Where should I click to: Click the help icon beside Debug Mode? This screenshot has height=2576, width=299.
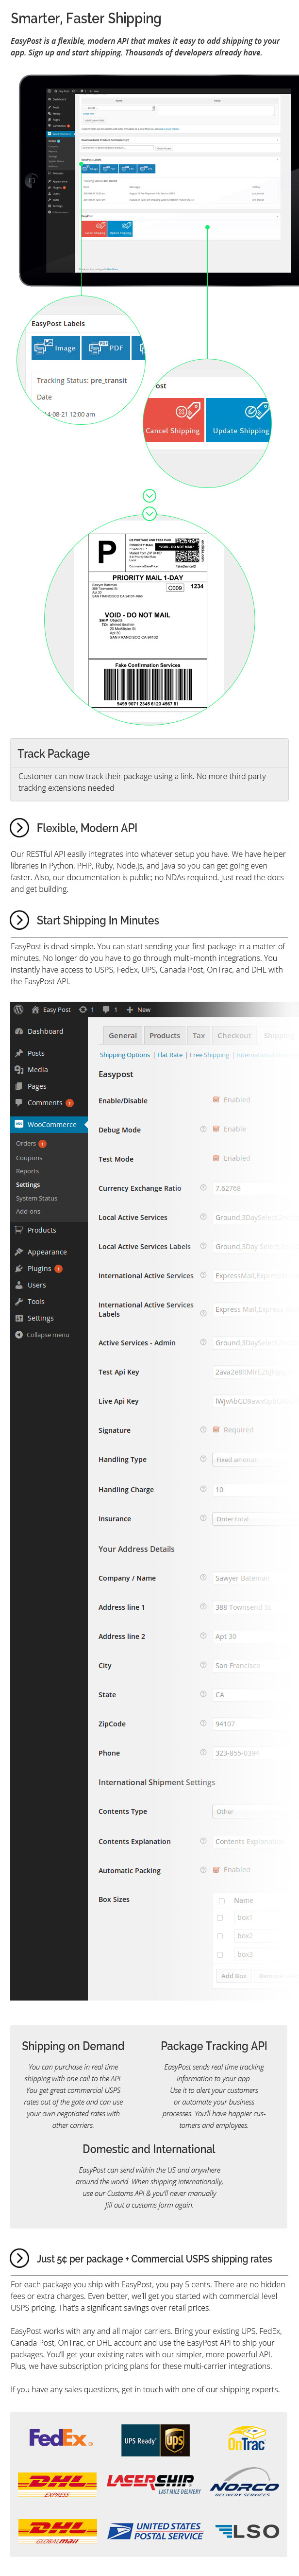203,1129
